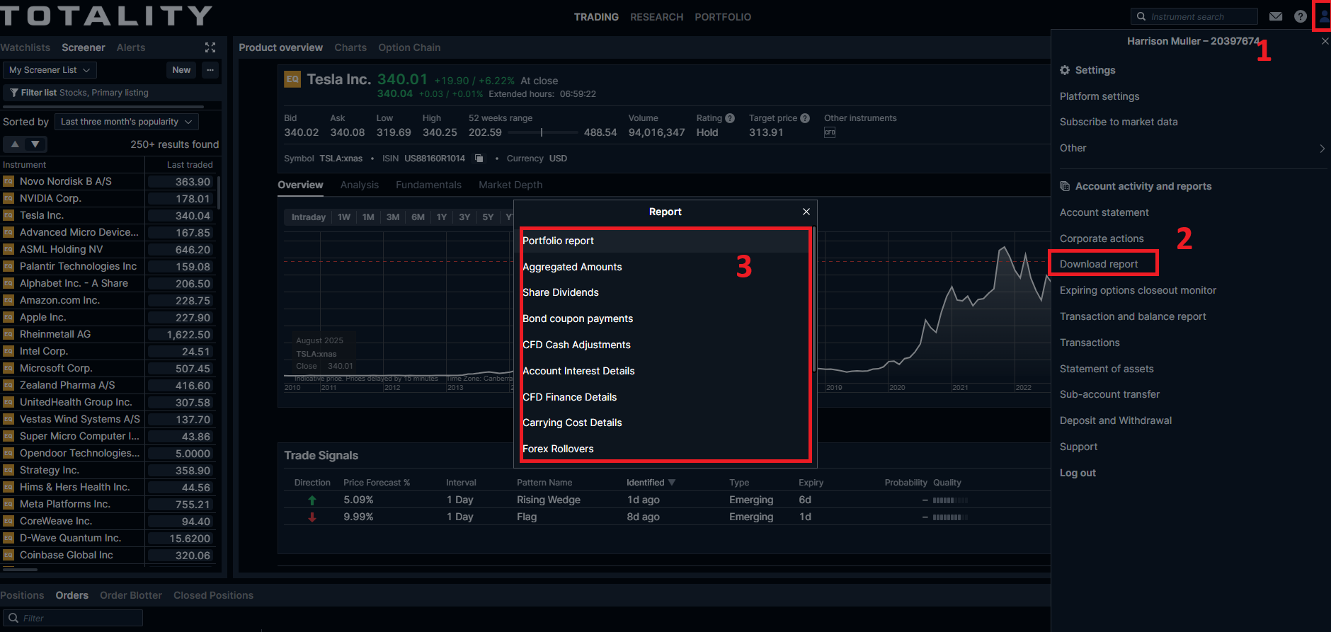Select the 3Y chart period

(x=464, y=217)
